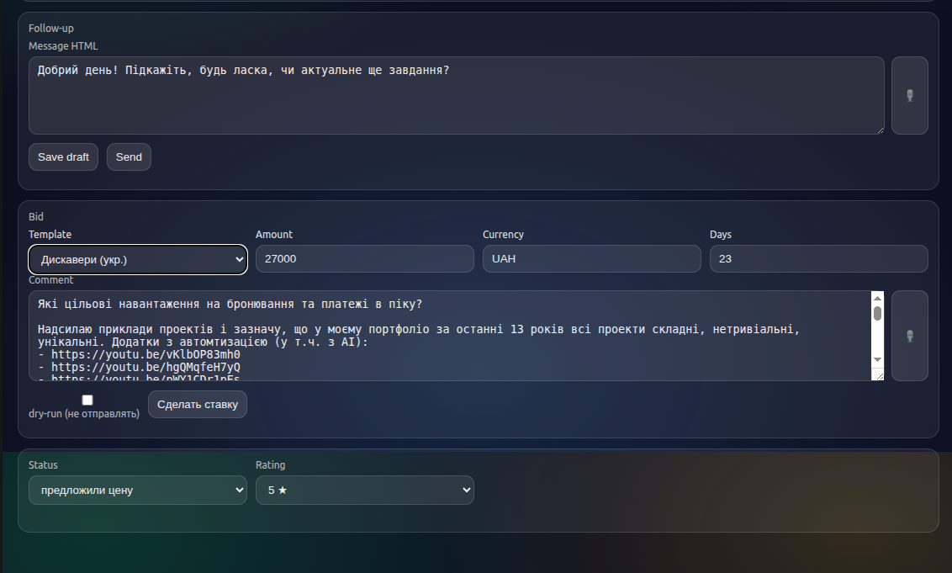Open the Rating dropdown showing 5 ★
Viewport: 952px width, 573px height.
tap(364, 490)
